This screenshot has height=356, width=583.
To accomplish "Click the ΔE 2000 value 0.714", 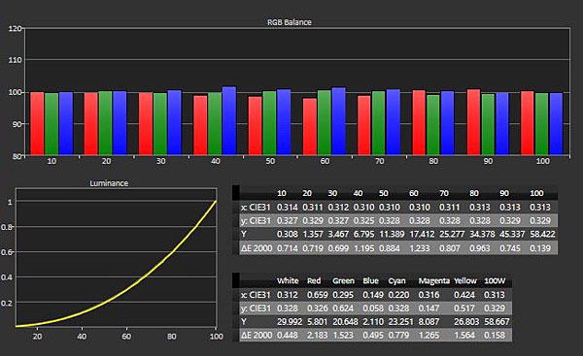I will click(288, 248).
